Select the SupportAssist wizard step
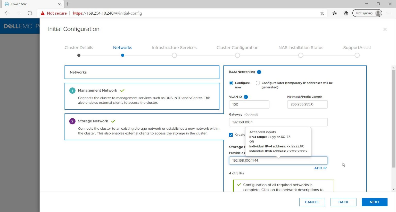396x212 pixels. tap(357, 48)
